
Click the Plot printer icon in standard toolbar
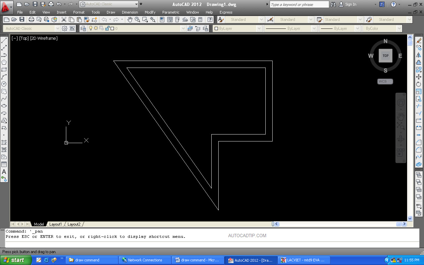[31, 20]
